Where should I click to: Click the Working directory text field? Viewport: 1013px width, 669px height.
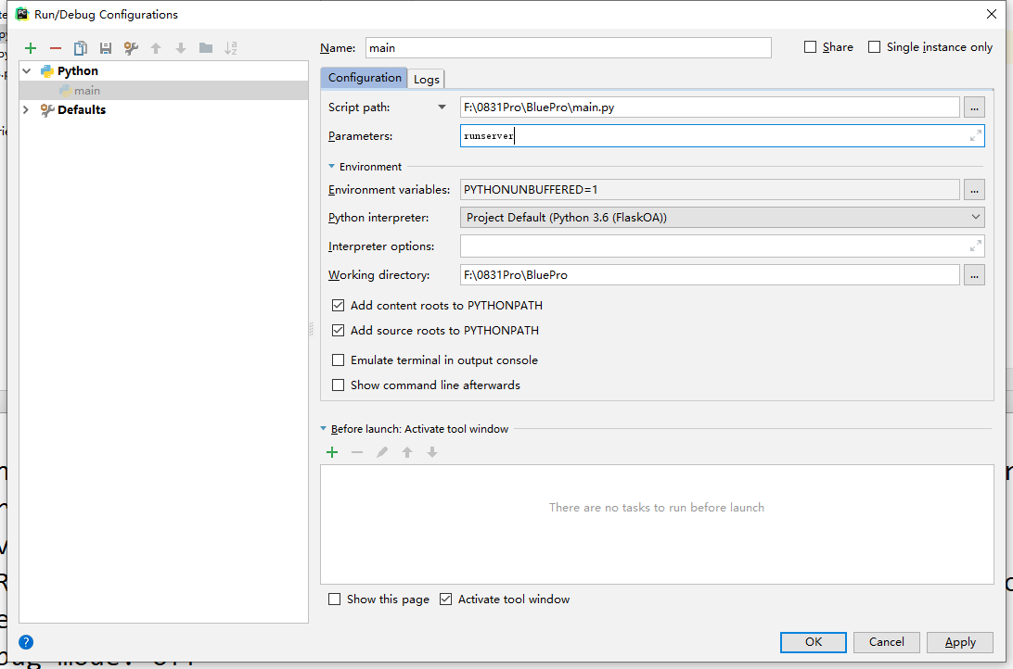pyautogui.click(x=710, y=275)
